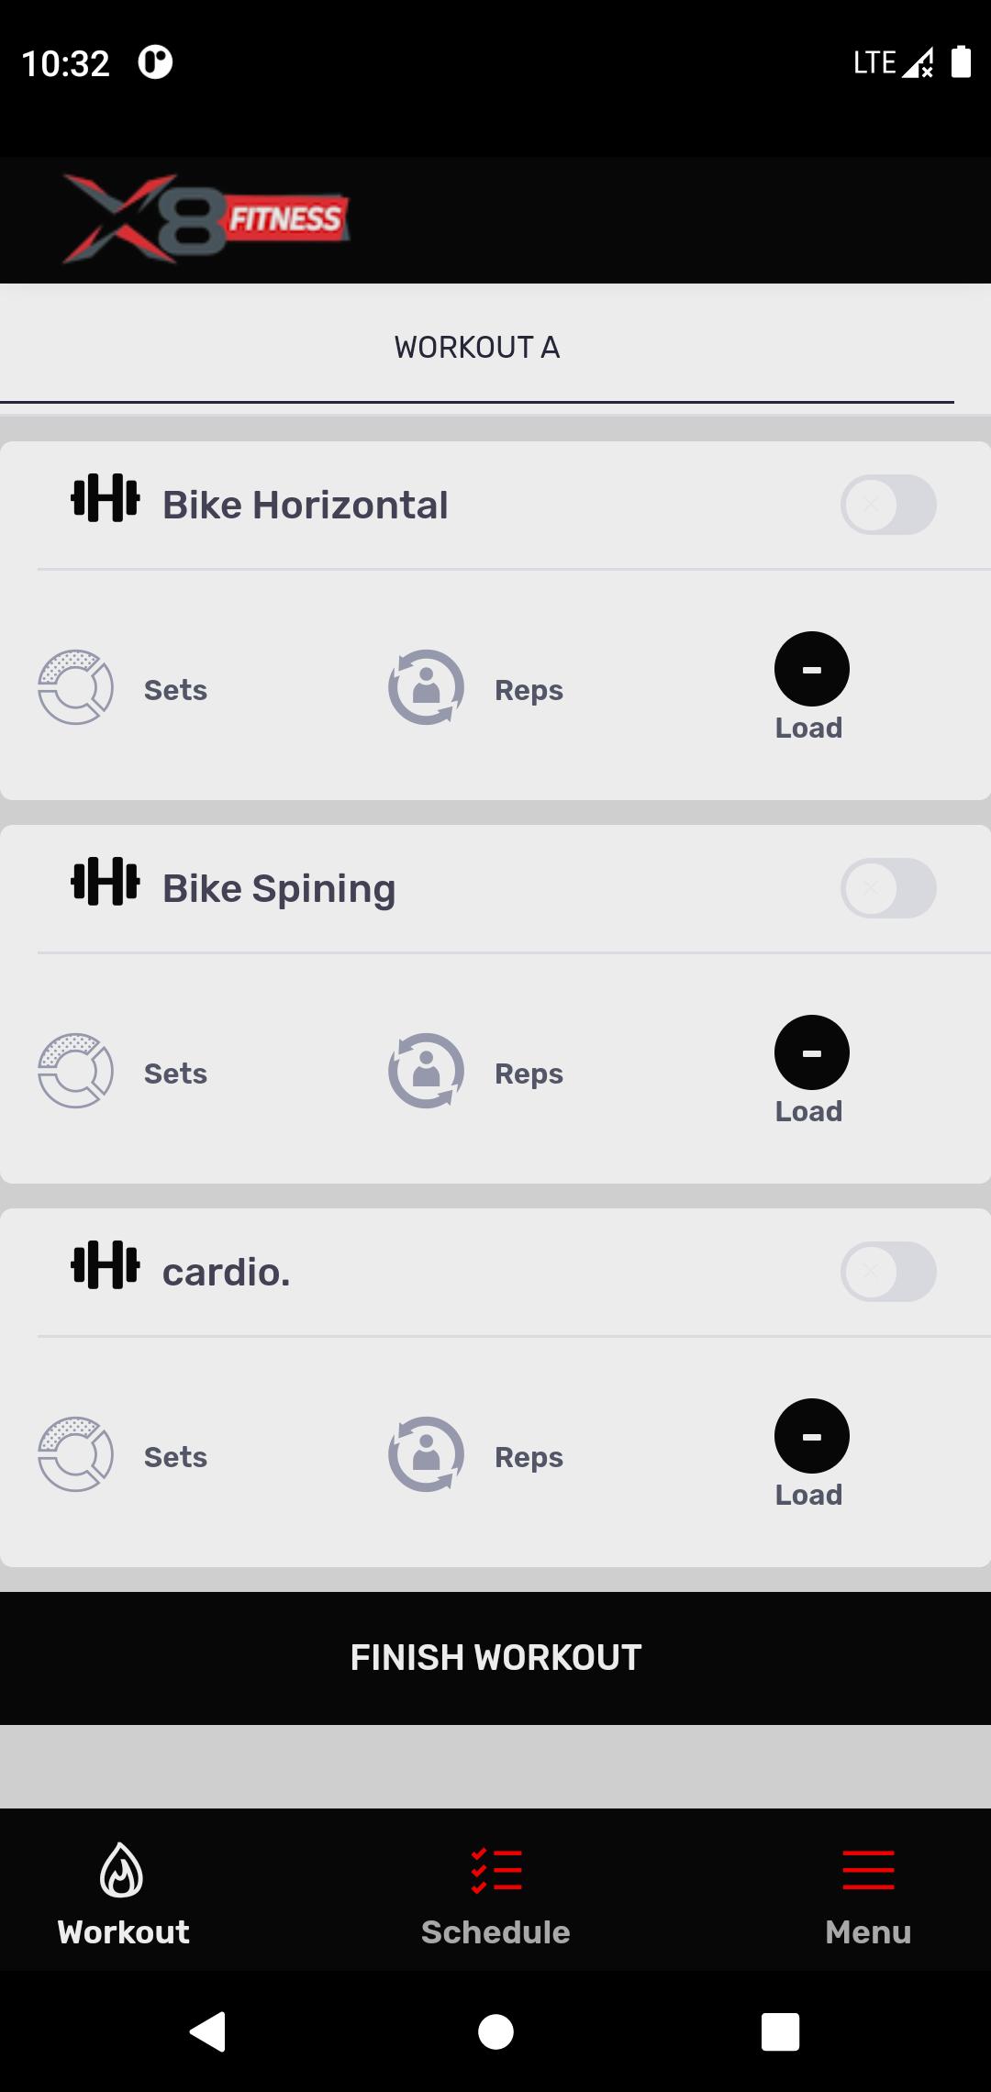991x2092 pixels.
Task: Open the Menu hamburger tab
Action: tap(868, 1893)
